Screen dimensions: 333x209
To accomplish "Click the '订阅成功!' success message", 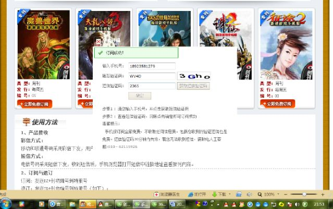I will pyautogui.click(x=115, y=53).
